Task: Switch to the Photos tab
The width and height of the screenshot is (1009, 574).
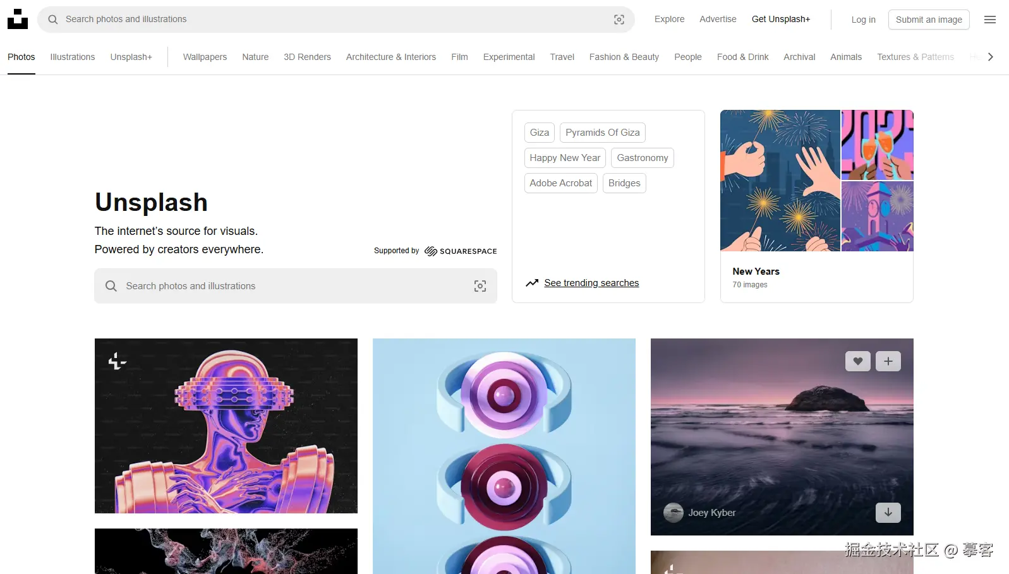Action: click(x=21, y=57)
